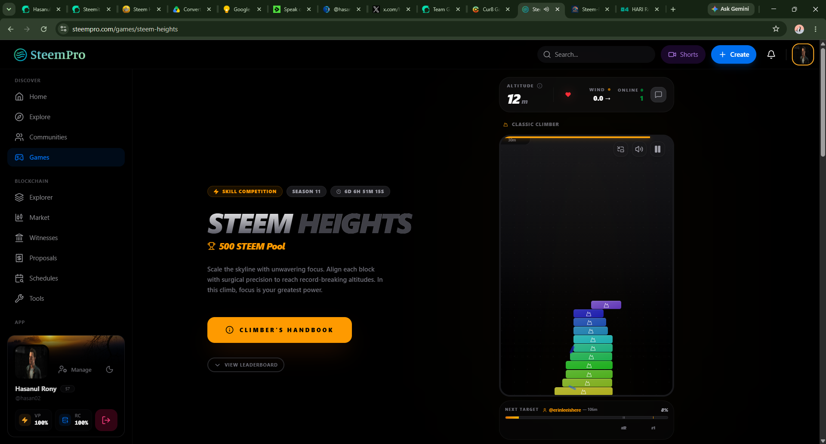Bookmark this page with star icon
Screen dimensions: 826x444
point(776,29)
